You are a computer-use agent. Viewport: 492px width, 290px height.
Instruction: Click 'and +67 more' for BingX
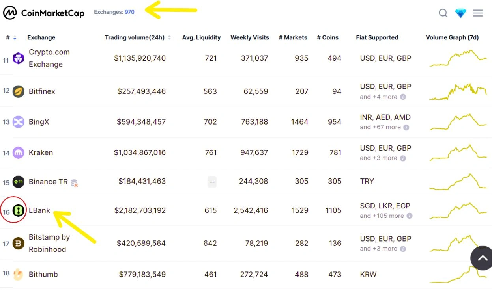click(380, 127)
